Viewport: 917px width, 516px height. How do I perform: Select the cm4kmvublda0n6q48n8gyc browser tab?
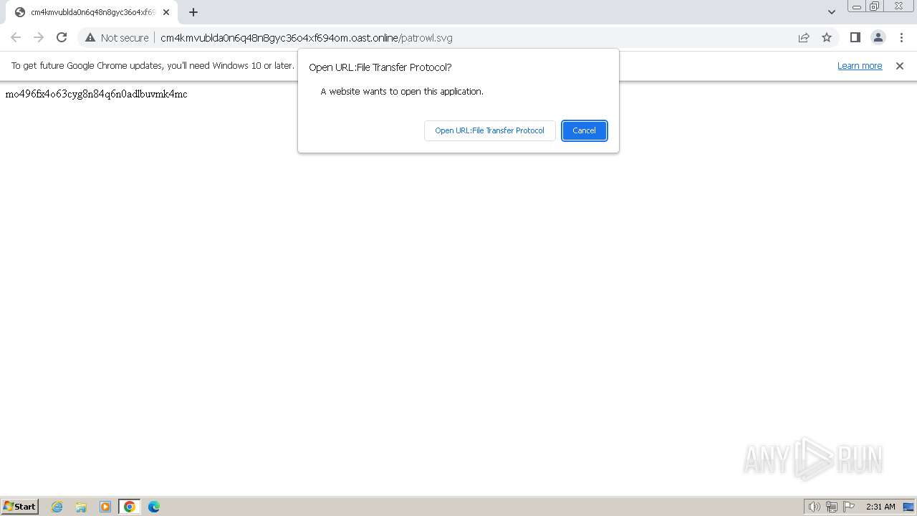(x=92, y=12)
